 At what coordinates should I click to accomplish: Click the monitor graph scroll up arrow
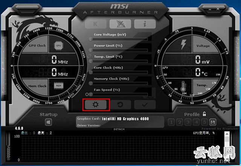tap(227, 134)
